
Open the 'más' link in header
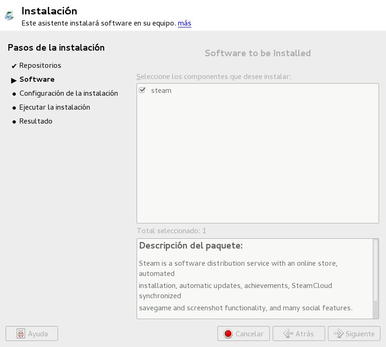click(184, 23)
